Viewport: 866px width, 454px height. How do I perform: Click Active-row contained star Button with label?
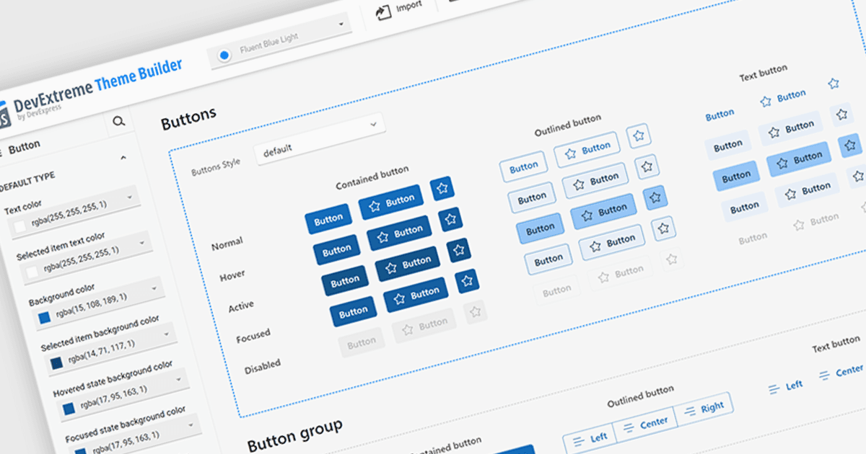point(408,264)
